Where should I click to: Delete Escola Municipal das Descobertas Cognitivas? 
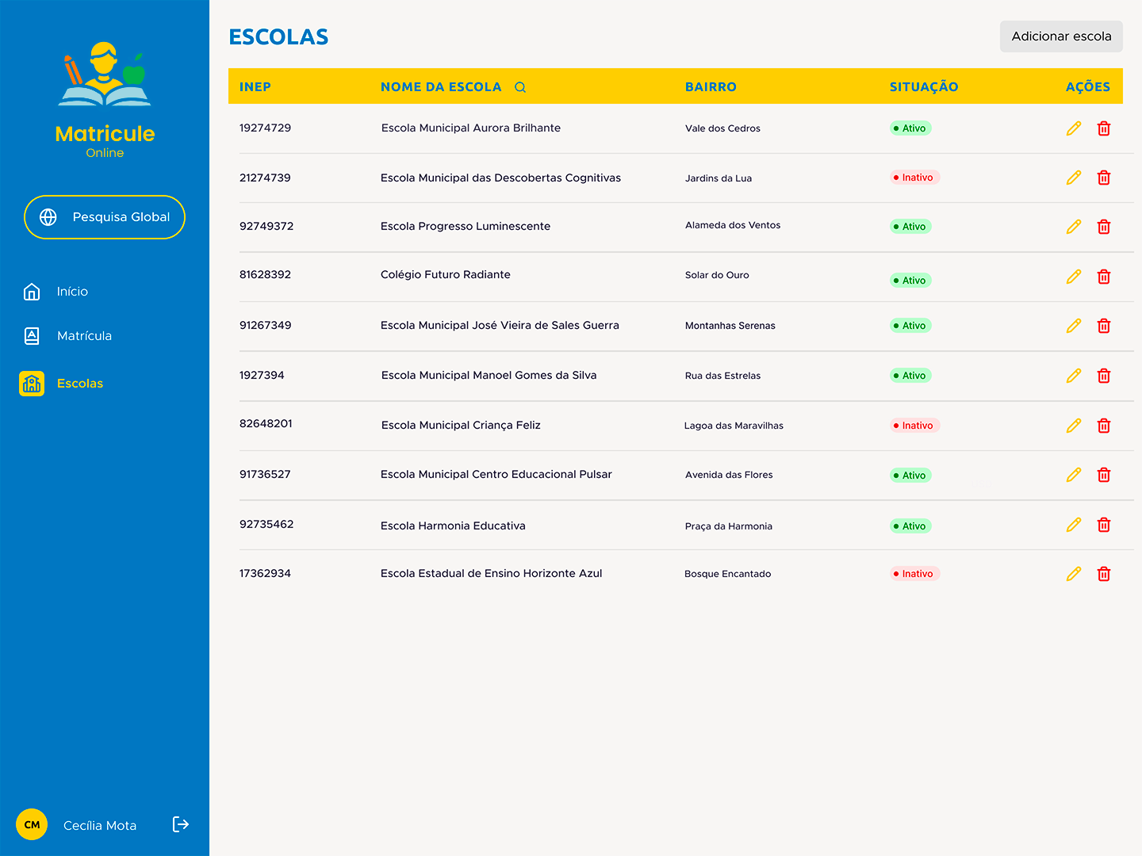[1104, 178]
